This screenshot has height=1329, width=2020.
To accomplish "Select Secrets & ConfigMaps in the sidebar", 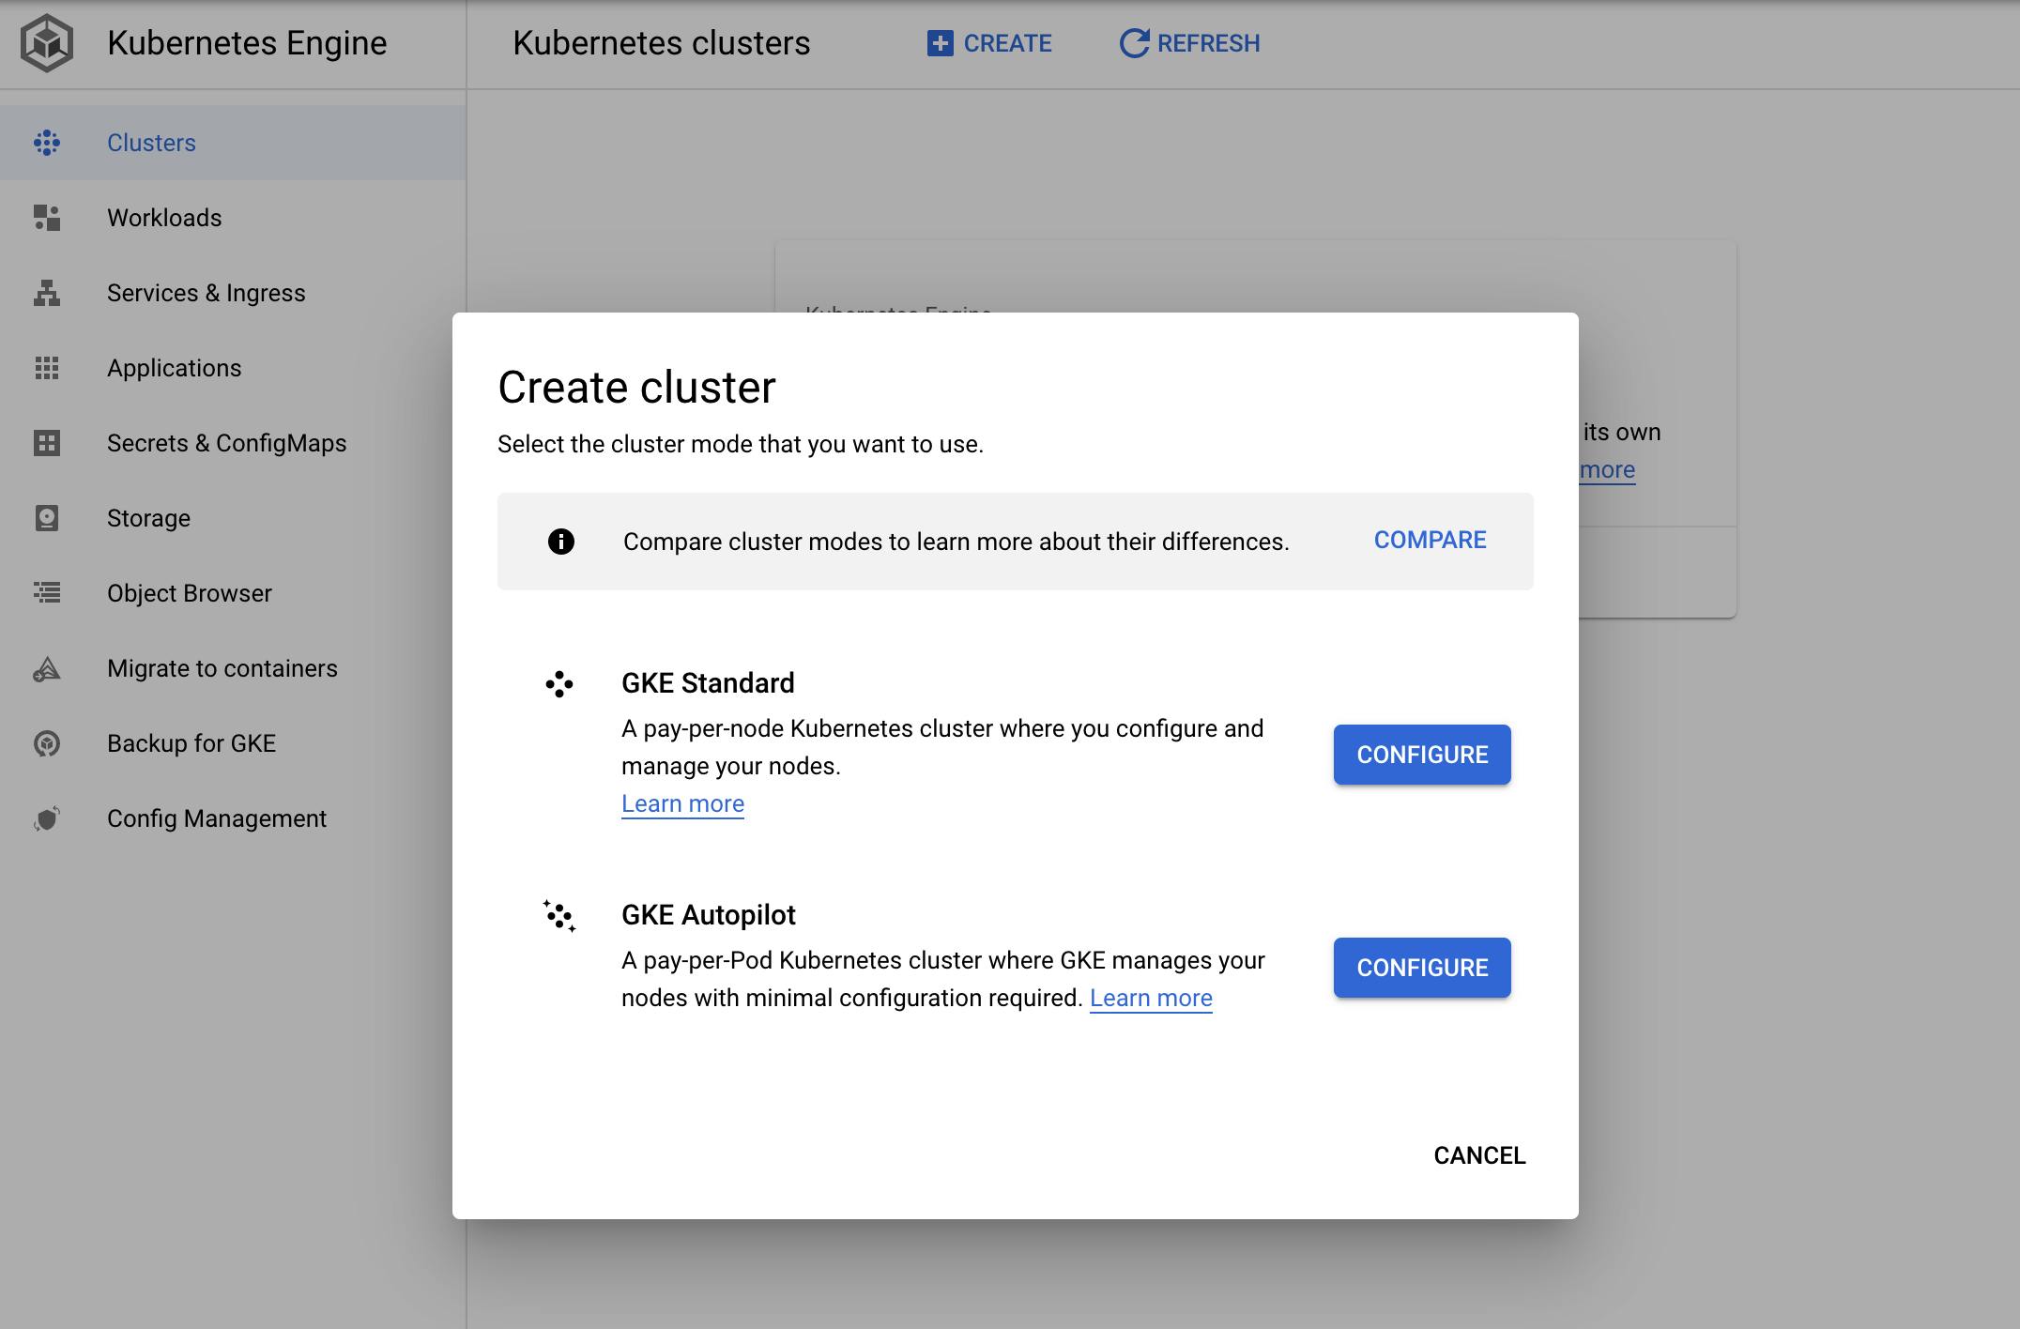I will [226, 443].
